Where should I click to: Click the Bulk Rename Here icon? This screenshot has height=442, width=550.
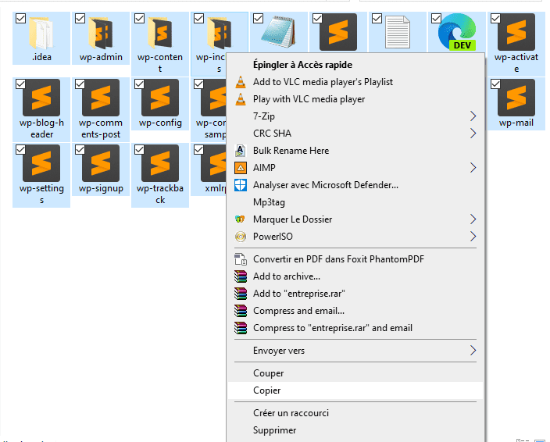pos(241,151)
